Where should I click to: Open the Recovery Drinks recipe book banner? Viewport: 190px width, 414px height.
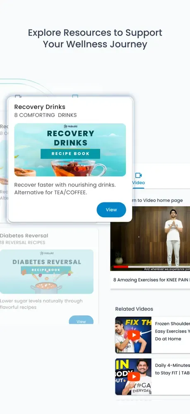coord(70,150)
